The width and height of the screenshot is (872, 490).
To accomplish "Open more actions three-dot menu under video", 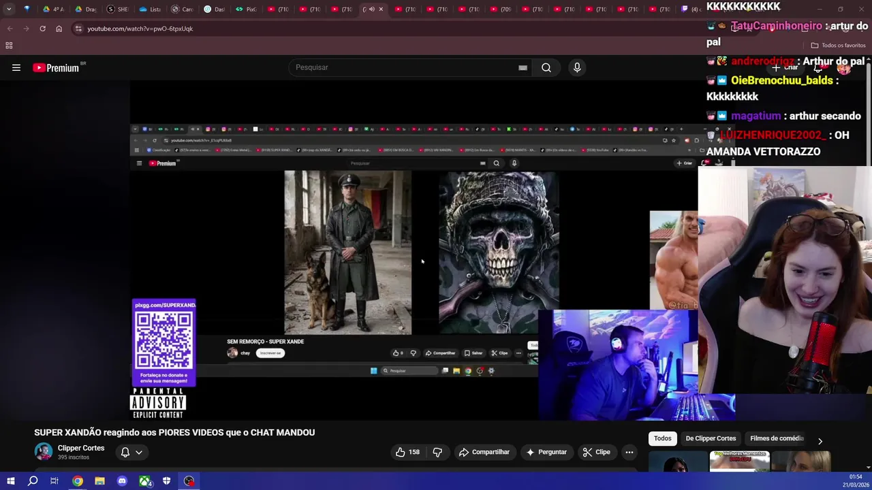I will coord(629,452).
